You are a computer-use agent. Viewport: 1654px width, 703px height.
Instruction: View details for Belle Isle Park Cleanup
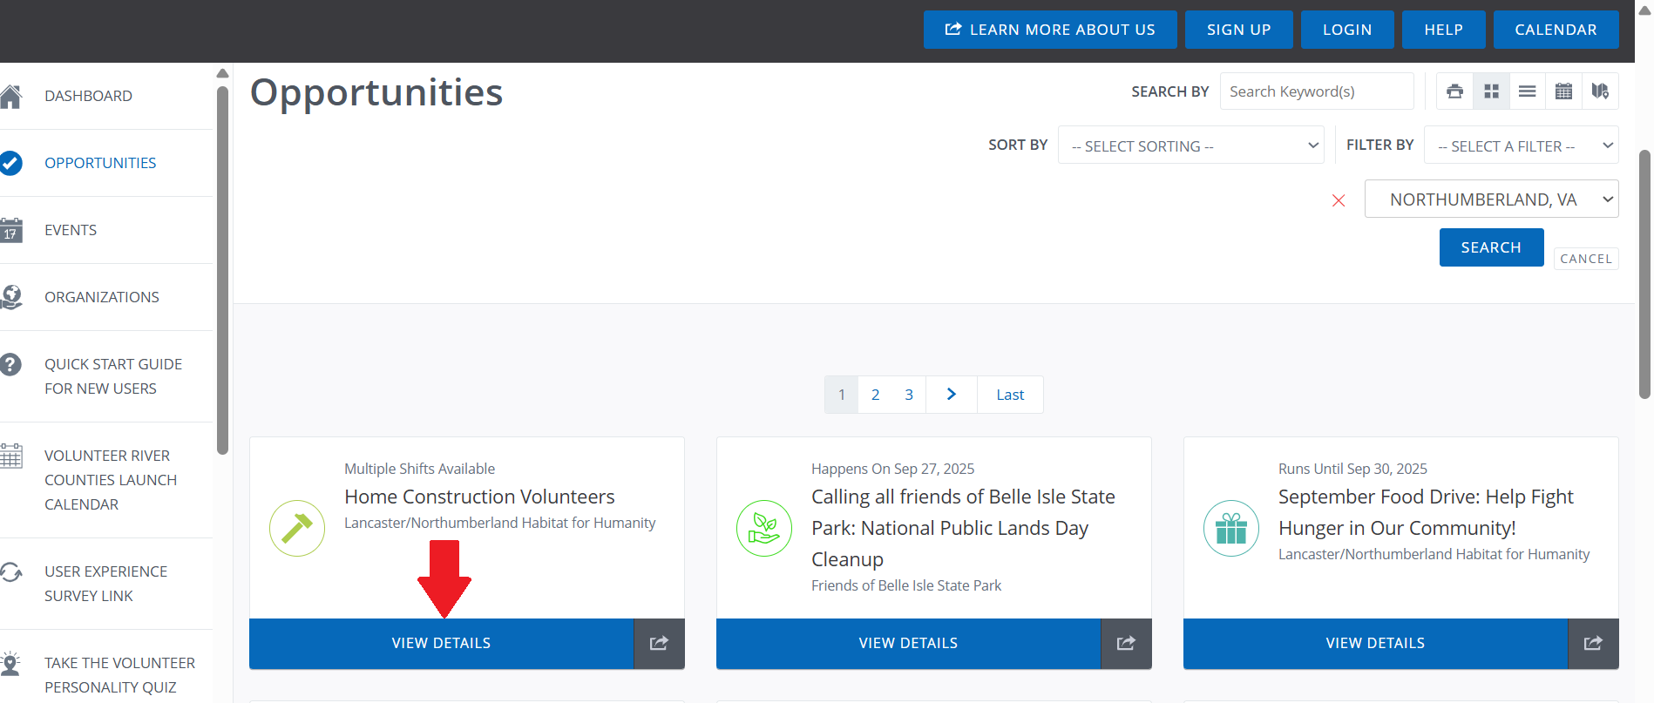[x=908, y=644]
